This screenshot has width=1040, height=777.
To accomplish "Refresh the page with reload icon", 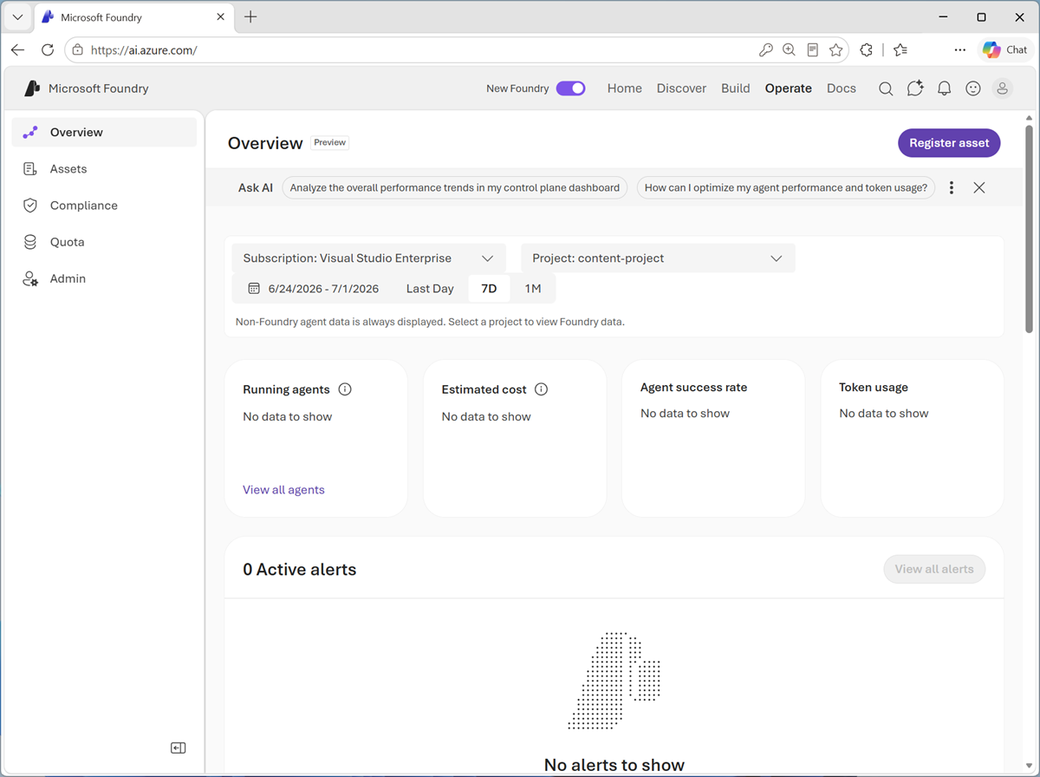I will point(48,50).
